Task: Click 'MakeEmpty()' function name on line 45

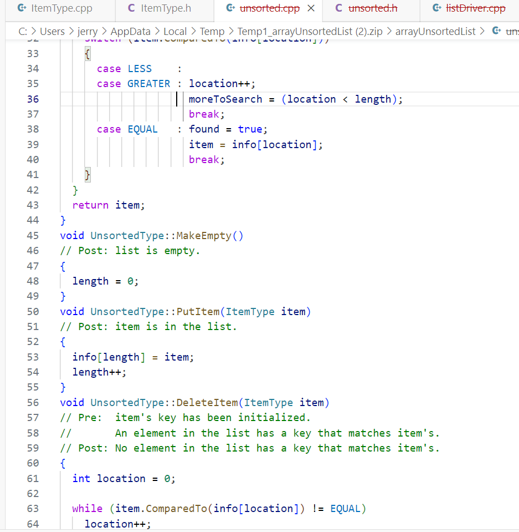Action: (x=210, y=235)
